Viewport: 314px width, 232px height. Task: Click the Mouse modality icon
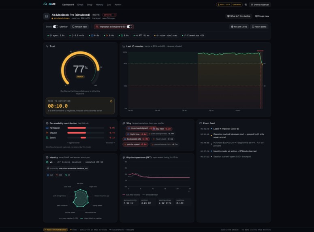pyautogui.click(x=47, y=133)
